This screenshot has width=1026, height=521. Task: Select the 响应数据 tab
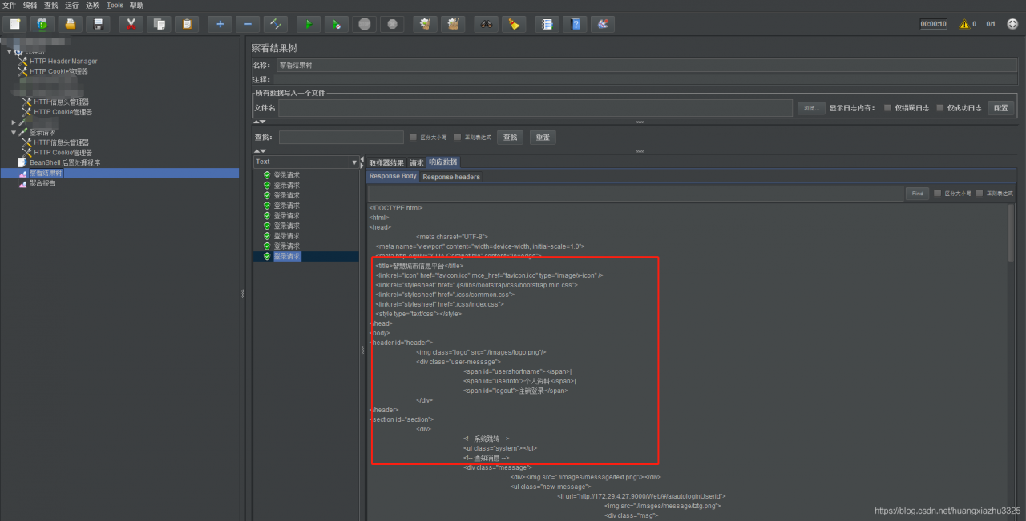(442, 162)
